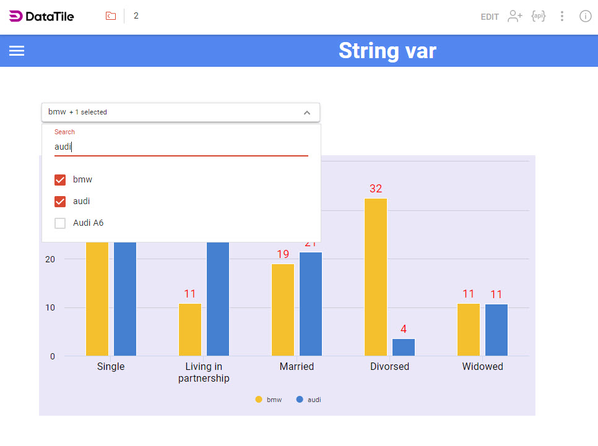Uncheck the audi filter option
This screenshot has height=446, width=598.
[x=60, y=201]
